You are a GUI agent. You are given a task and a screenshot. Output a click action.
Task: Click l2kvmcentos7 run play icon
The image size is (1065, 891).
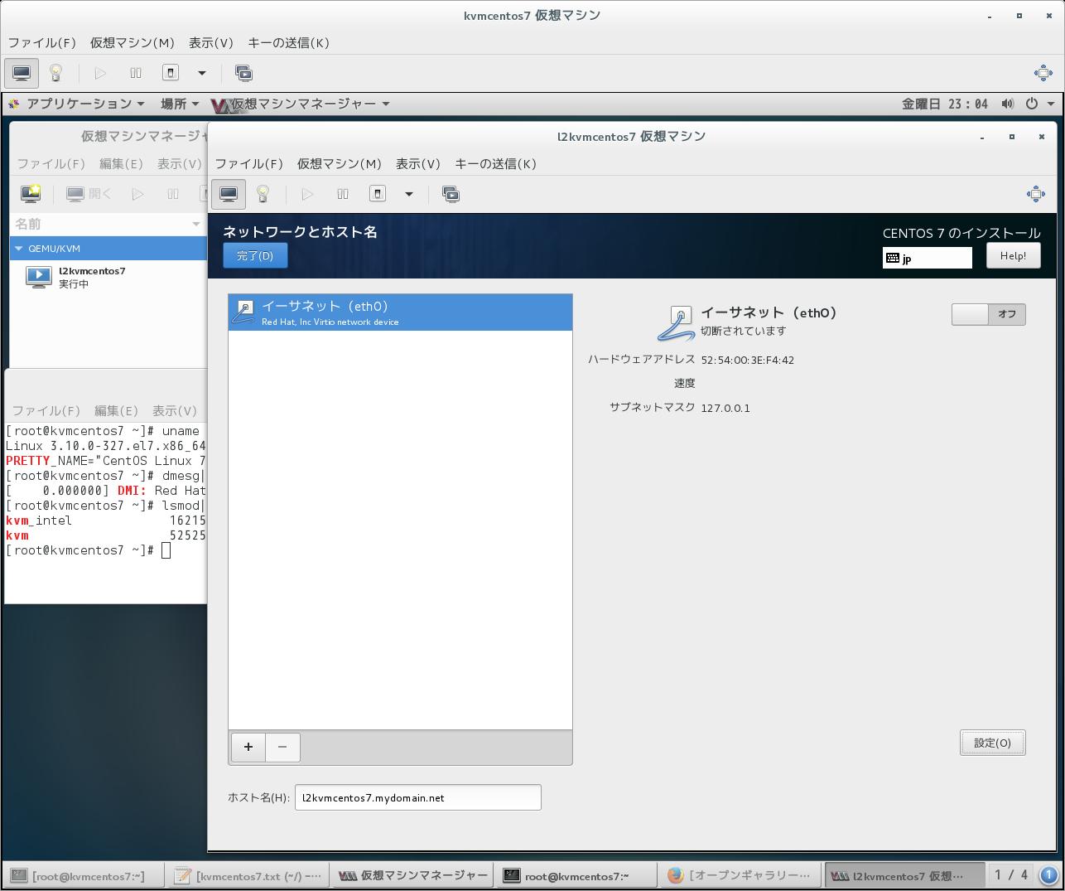pos(307,194)
